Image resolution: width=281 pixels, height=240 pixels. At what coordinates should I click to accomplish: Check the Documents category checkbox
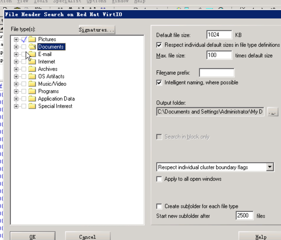pos(24,47)
